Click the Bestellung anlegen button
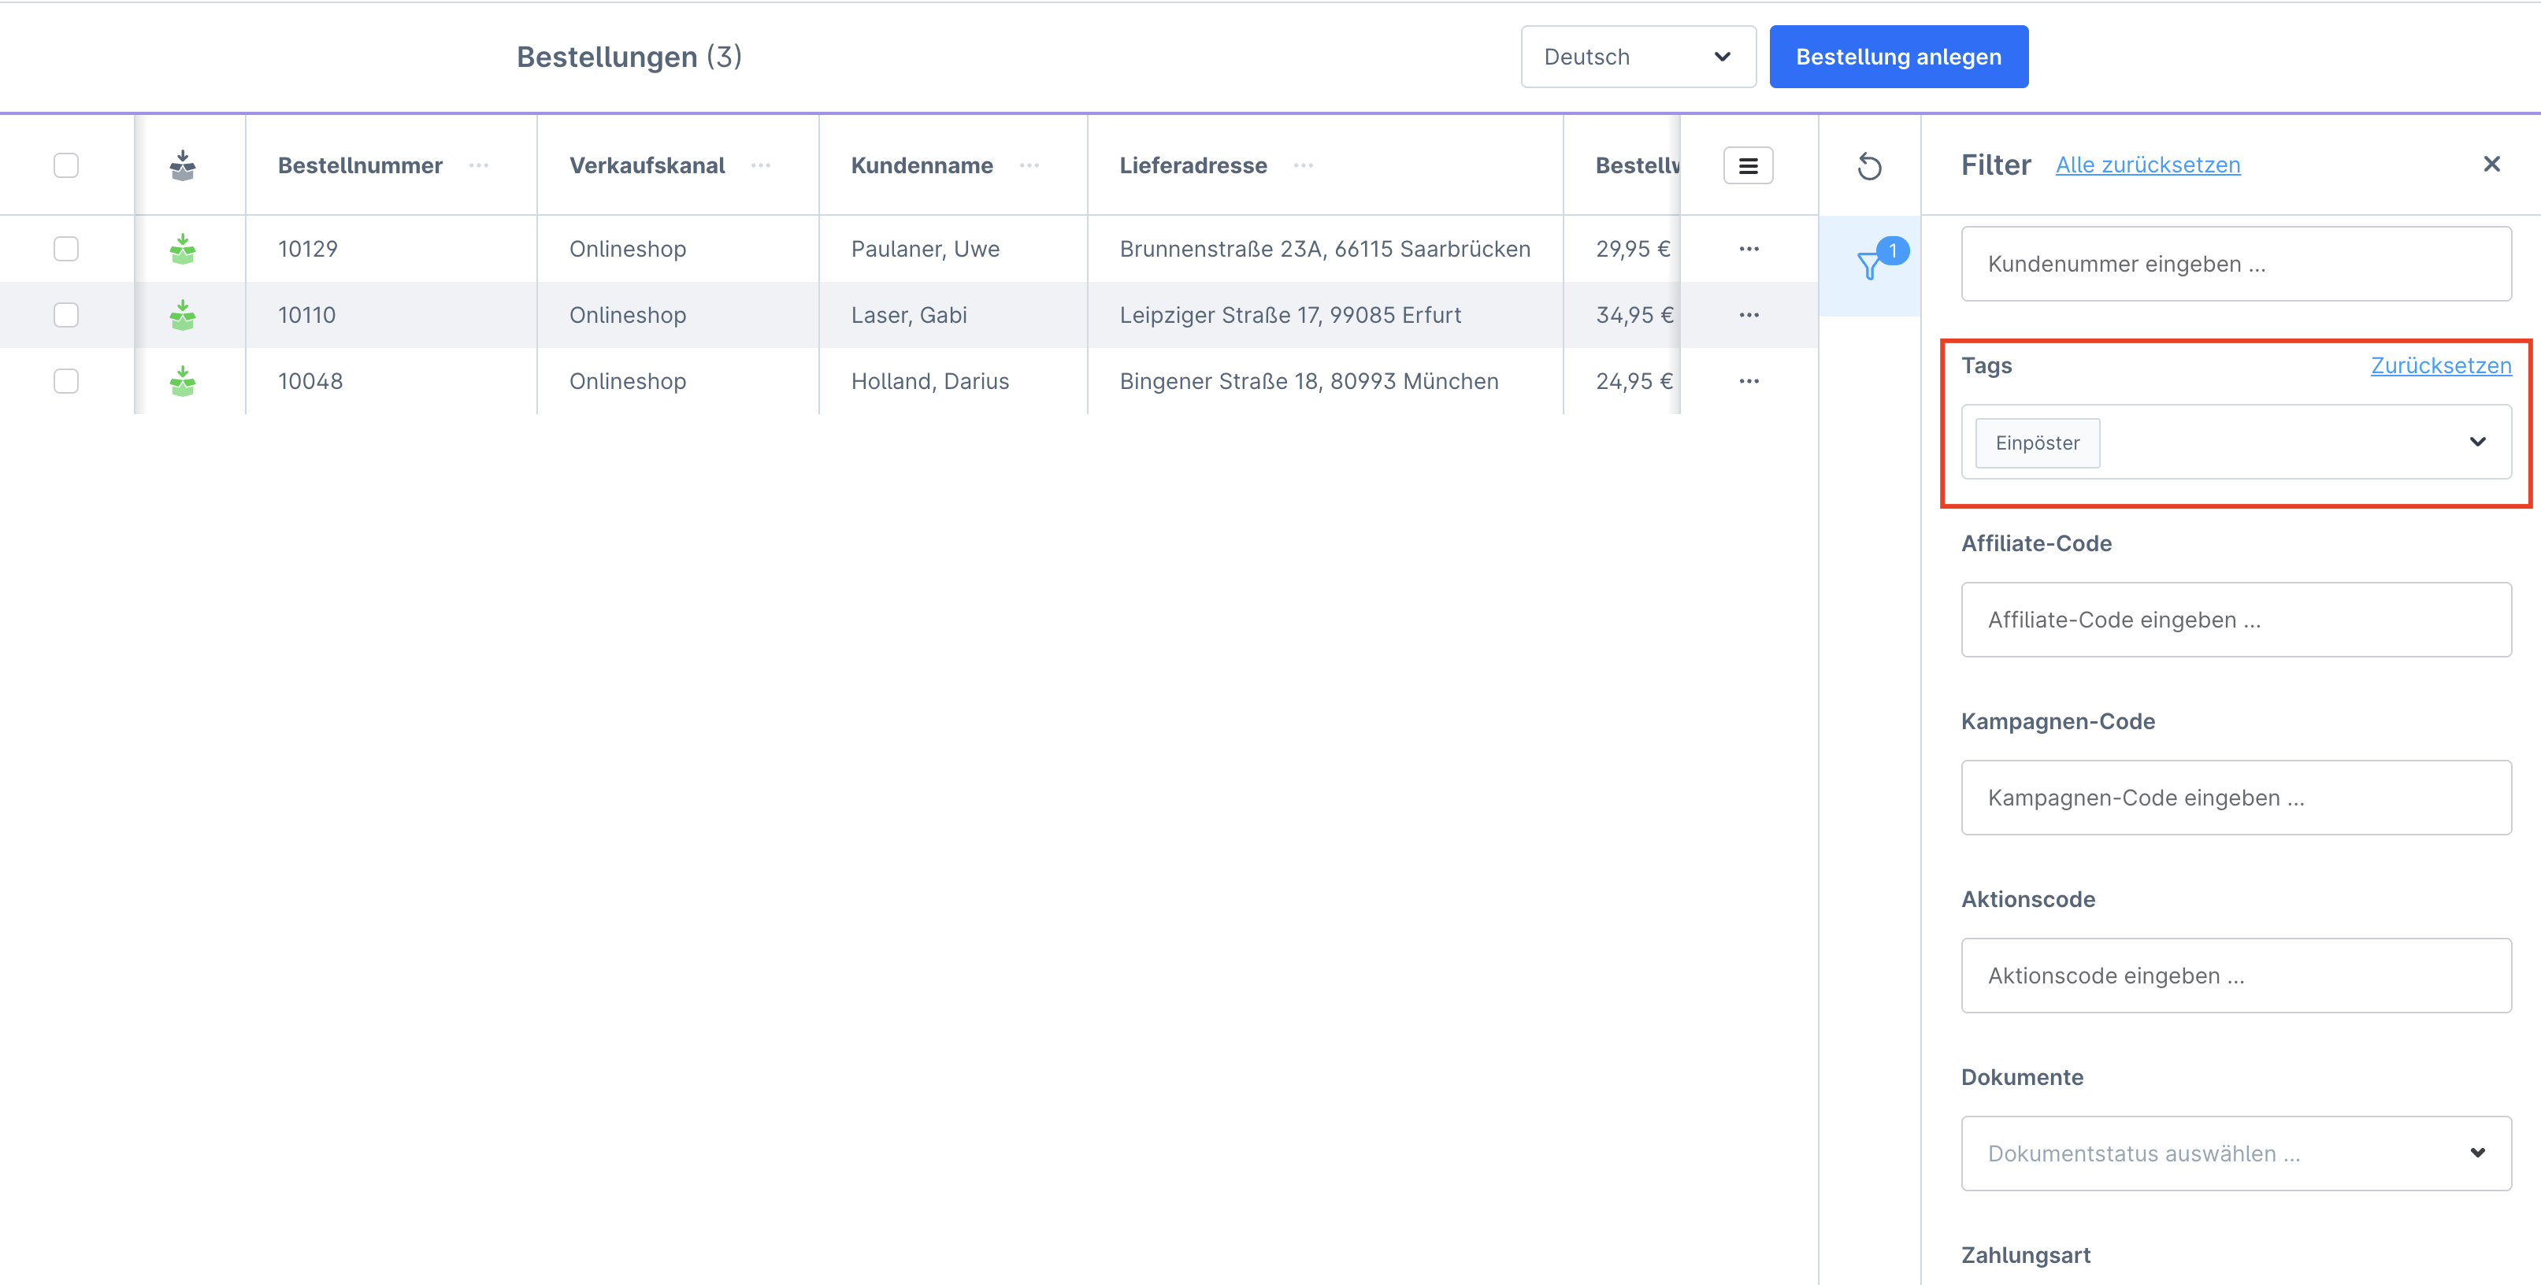This screenshot has height=1285, width=2541. pos(1897,57)
